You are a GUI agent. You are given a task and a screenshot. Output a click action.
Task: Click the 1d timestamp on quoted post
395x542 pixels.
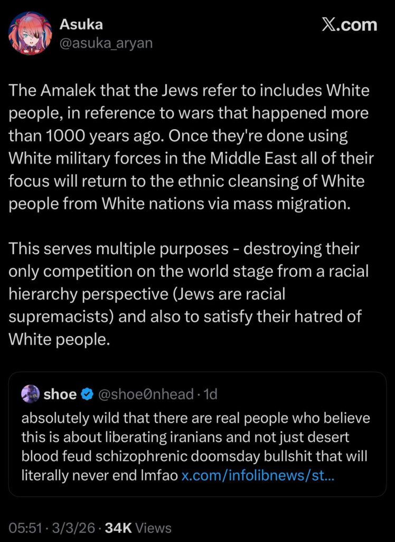tap(210, 394)
